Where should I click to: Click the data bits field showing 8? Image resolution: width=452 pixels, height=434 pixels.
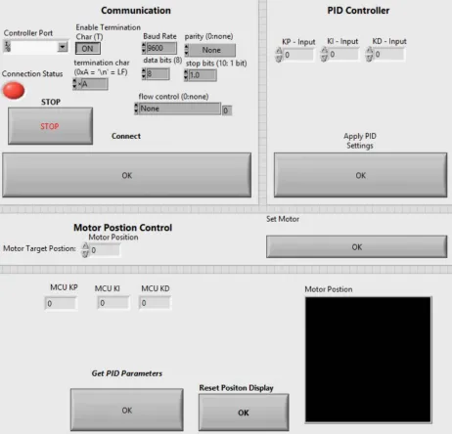pyautogui.click(x=158, y=73)
